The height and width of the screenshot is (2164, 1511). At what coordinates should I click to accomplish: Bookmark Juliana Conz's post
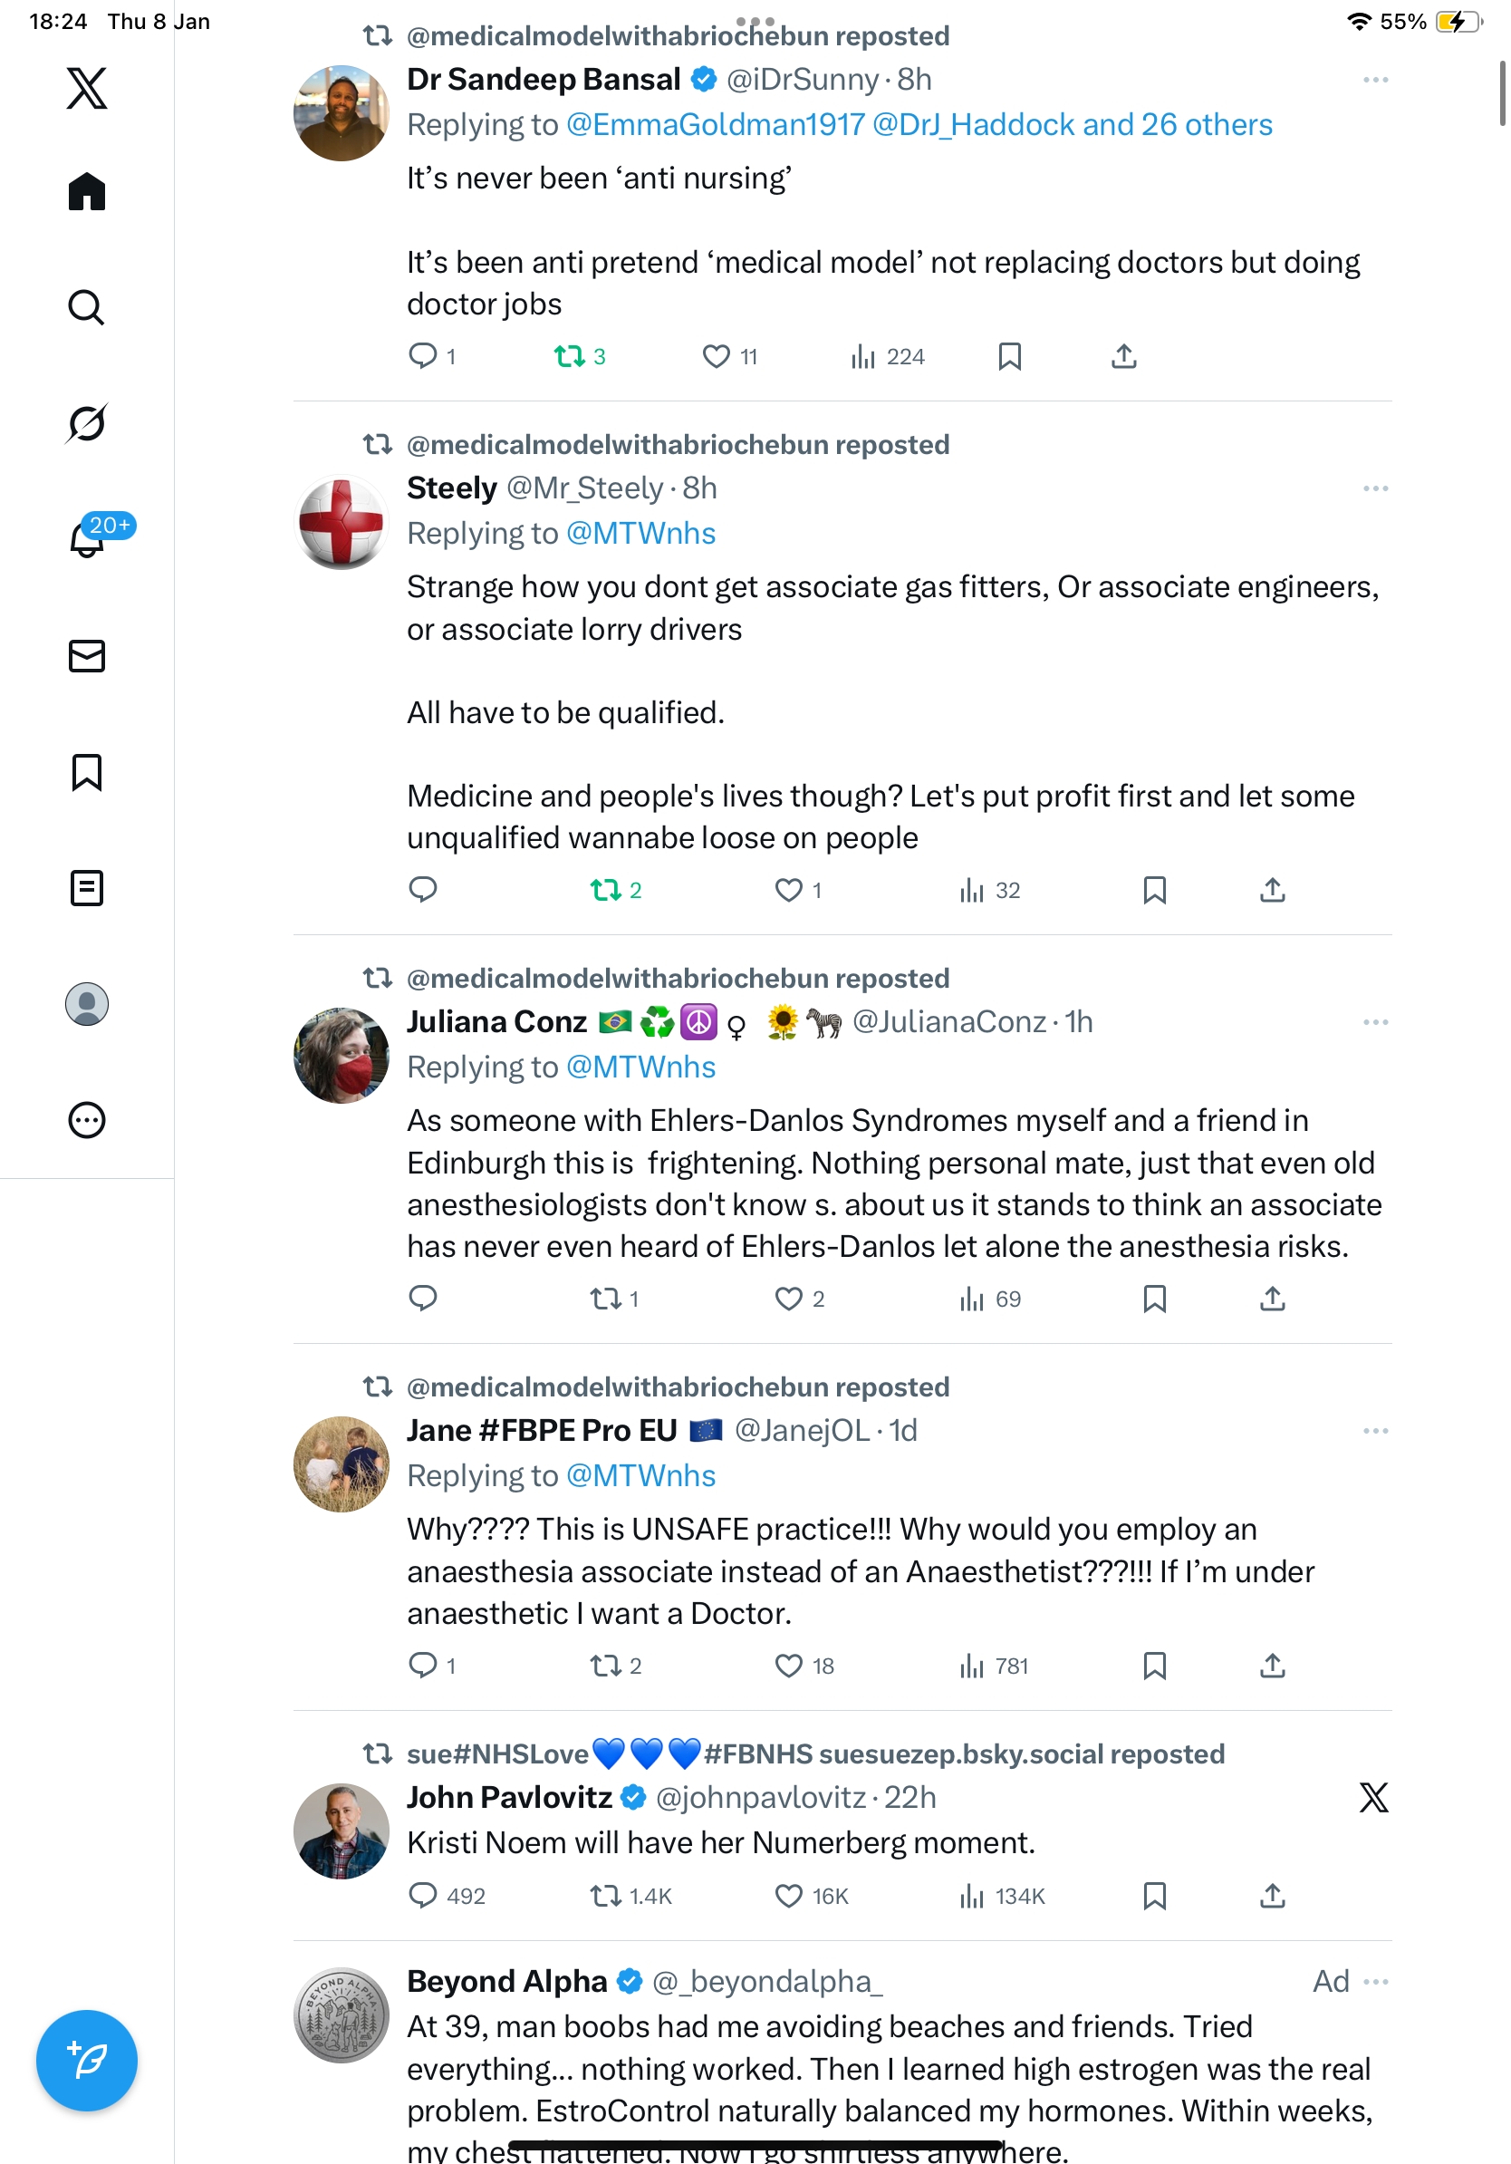(1155, 1299)
